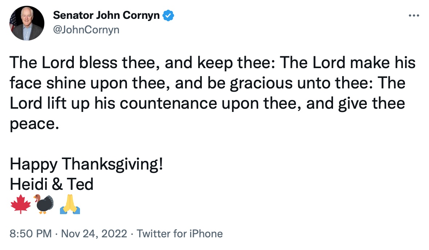Click the word "peace." in the tweet
Viewport: 429px width, 250px height.
(34, 124)
